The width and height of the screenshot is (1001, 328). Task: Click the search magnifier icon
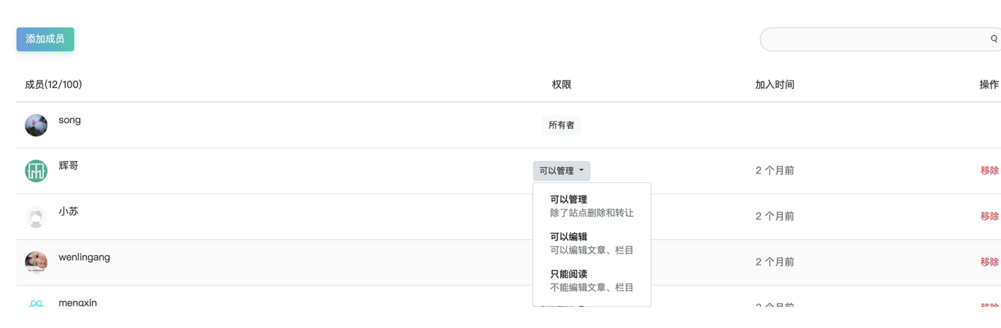point(993,38)
